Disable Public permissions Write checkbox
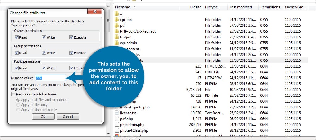Screen dimensions: 316x140 pyautogui.click(x=44, y=68)
